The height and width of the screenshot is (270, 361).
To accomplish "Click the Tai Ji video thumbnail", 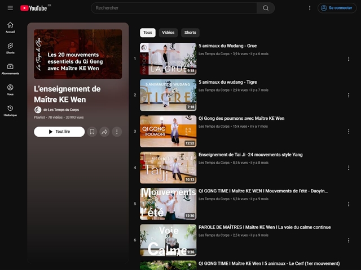I will 168,168.
